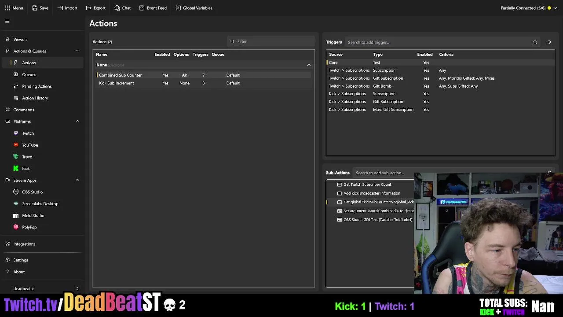Click the Twitch platform icon
Viewport: 563px width, 317px height.
pos(16,133)
